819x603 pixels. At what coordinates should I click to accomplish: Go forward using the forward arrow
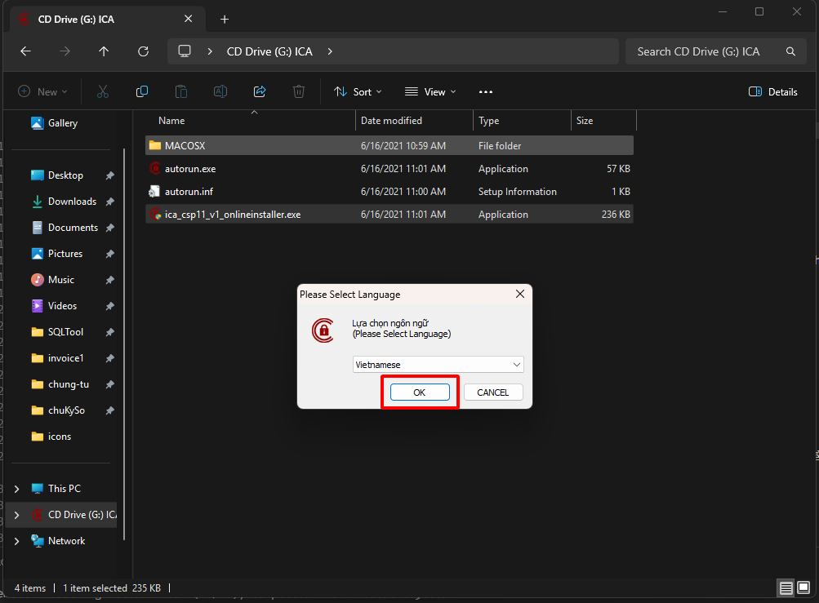point(65,51)
